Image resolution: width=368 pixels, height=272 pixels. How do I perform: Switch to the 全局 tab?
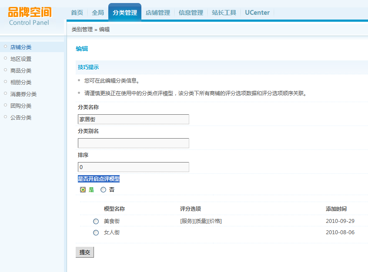(x=98, y=13)
